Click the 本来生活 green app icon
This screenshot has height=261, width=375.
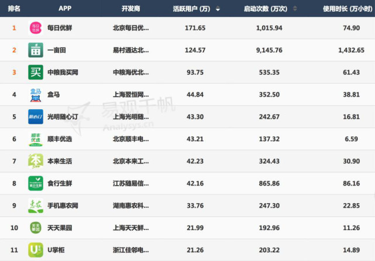pos(36,161)
